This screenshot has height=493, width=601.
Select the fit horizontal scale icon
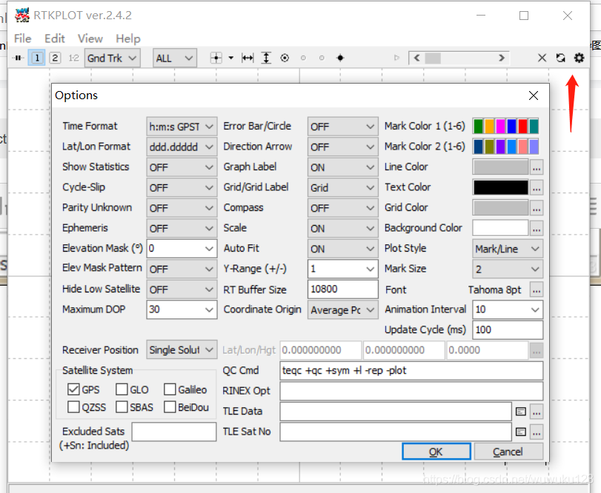[x=248, y=58]
